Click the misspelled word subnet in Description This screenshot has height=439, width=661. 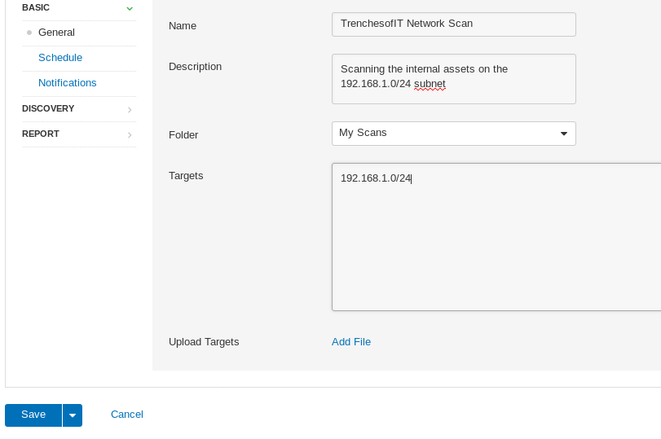pos(430,84)
